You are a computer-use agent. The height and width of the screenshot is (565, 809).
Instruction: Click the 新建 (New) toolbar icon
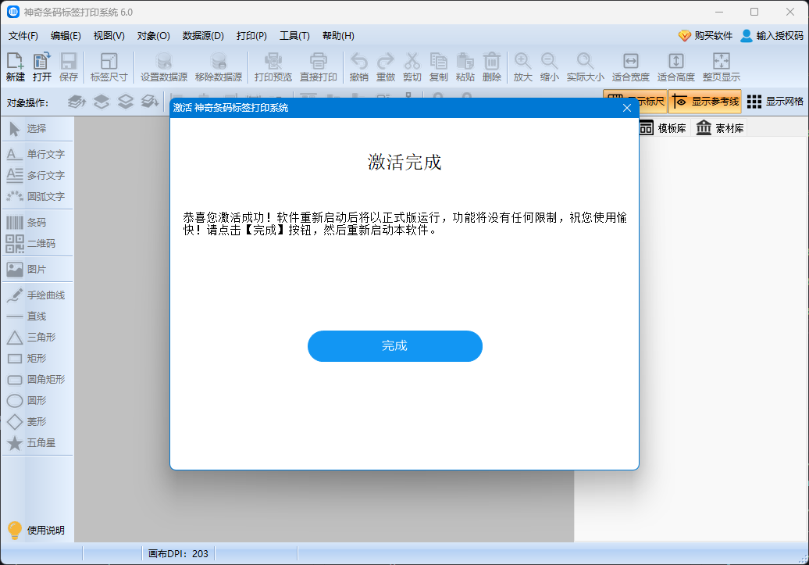(15, 66)
